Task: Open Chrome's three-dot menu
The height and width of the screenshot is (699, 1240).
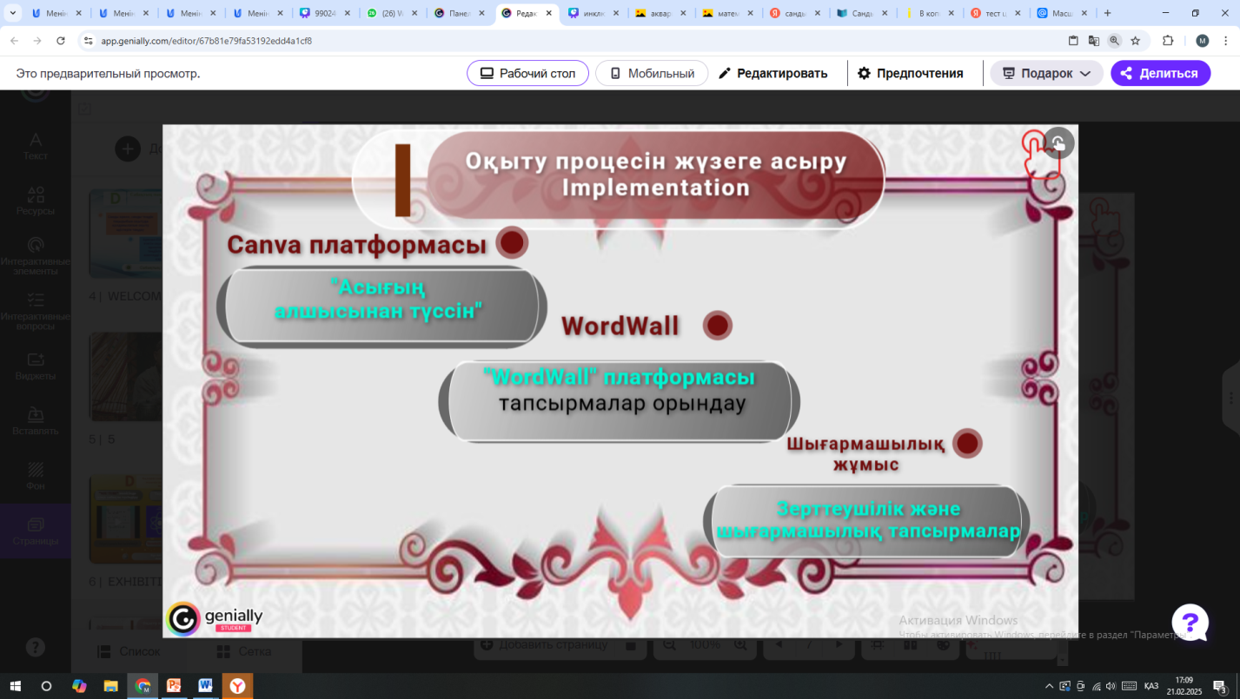Action: pos(1225,41)
